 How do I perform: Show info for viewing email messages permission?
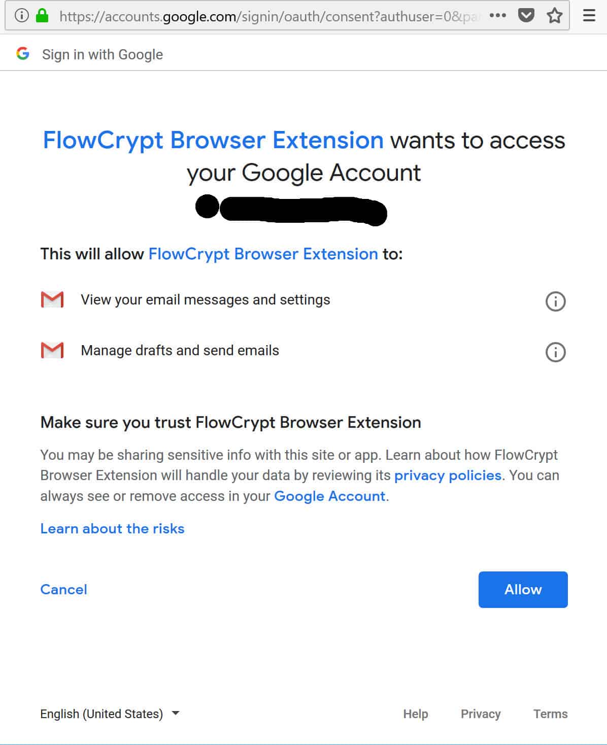[x=555, y=301]
